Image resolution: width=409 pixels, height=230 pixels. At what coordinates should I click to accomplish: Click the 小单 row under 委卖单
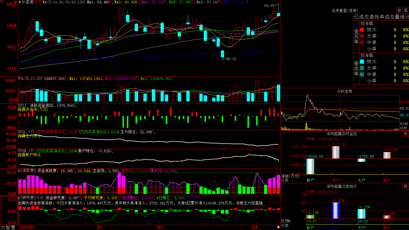(x=384, y=80)
